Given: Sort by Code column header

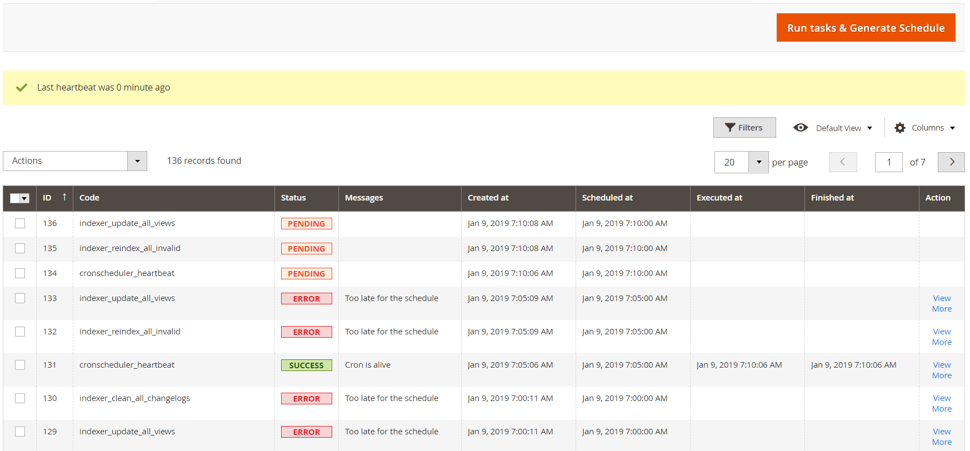Looking at the screenshot, I should coord(174,198).
